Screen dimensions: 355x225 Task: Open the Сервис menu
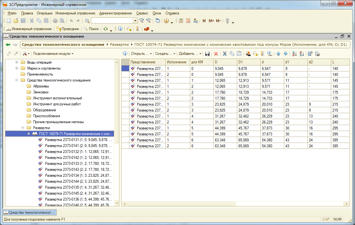coord(142,13)
